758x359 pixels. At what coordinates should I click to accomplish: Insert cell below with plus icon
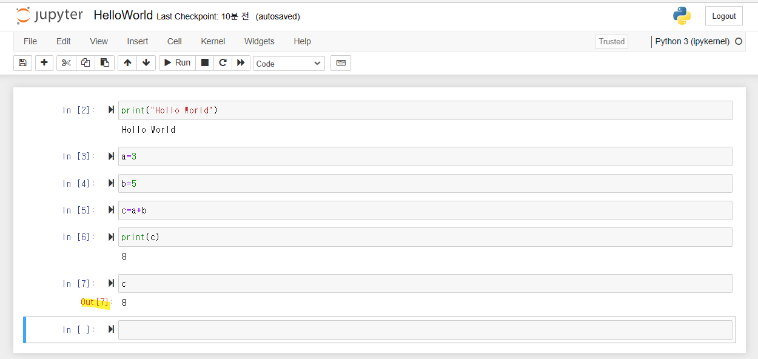pyautogui.click(x=44, y=63)
